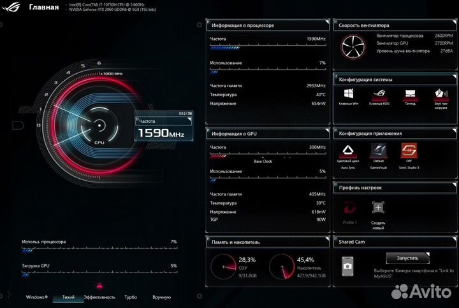Screen dimensions: 459x308
Task: Click the Intel Core i7-10750H CPU header line
Action: coord(107,4)
